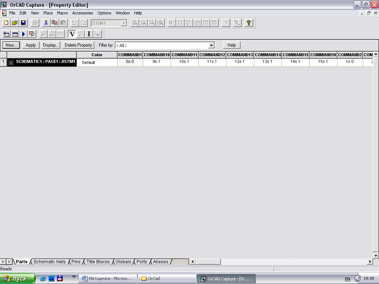The width and height of the screenshot is (379, 284).
Task: Edit simulation settings icon
Action: click(15, 34)
